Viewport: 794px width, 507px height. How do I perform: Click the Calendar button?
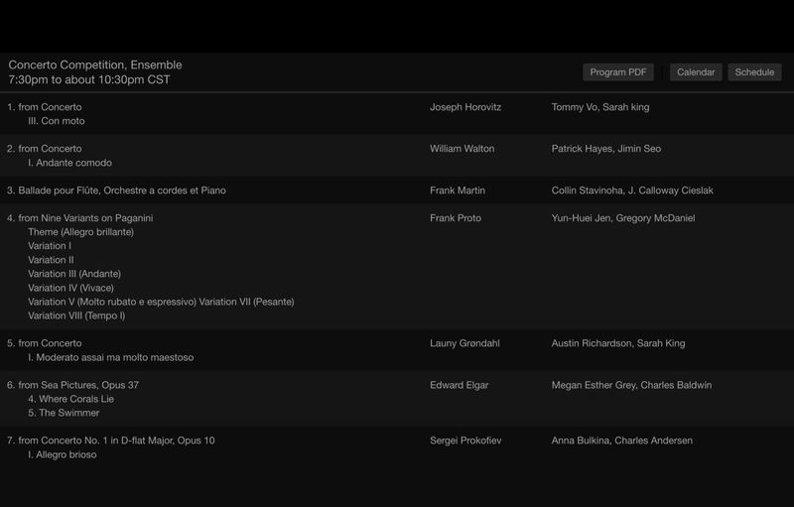click(696, 72)
